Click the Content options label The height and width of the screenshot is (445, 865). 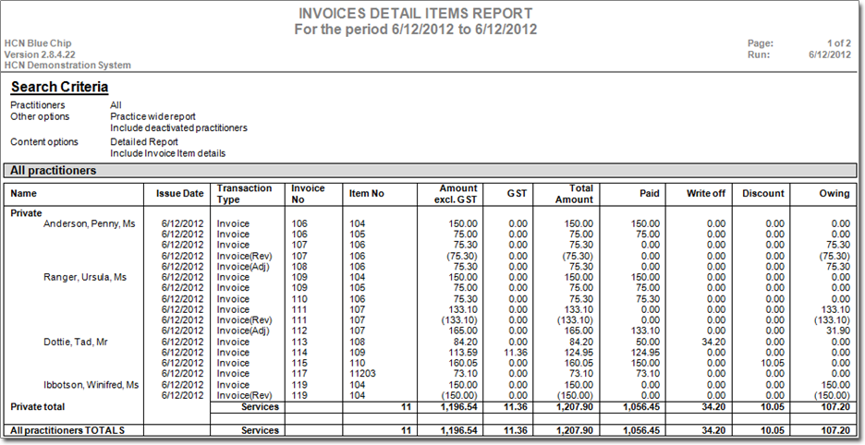[x=44, y=141]
